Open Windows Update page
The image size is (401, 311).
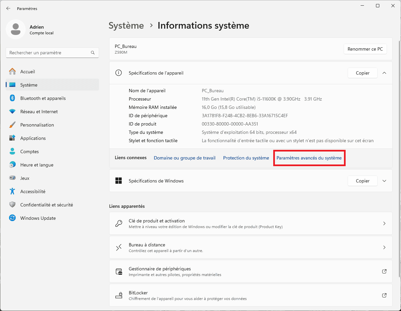pyautogui.click(x=52, y=218)
